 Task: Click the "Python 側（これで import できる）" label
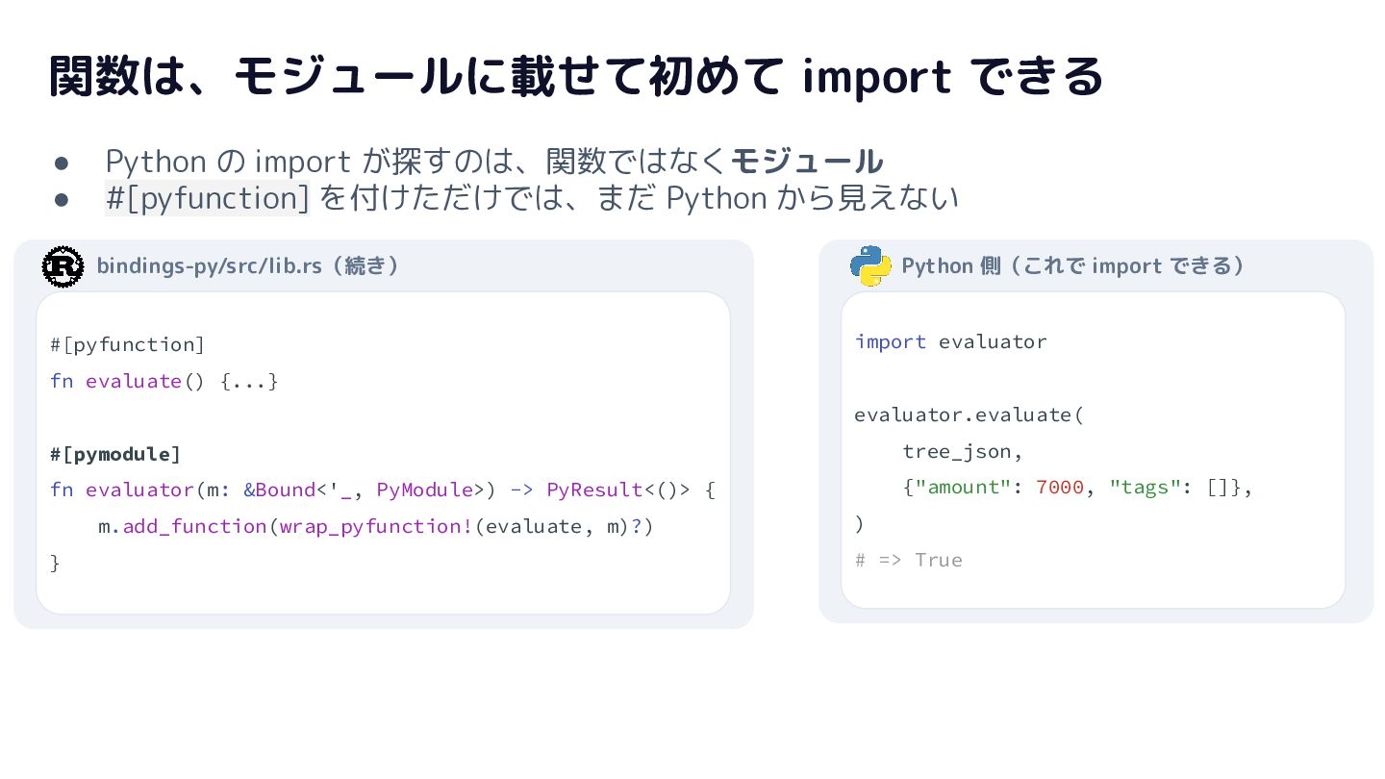[1073, 266]
